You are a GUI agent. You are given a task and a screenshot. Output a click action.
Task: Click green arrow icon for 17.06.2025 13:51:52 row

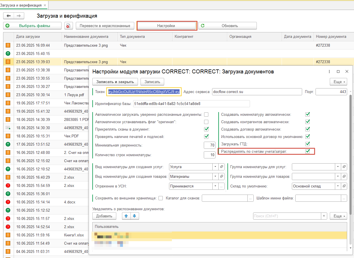point(8,144)
